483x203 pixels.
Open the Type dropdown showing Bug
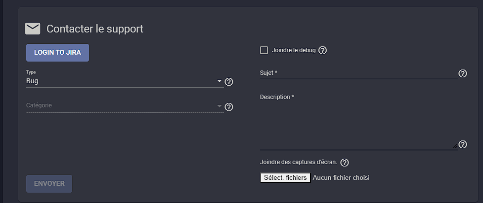(x=125, y=81)
